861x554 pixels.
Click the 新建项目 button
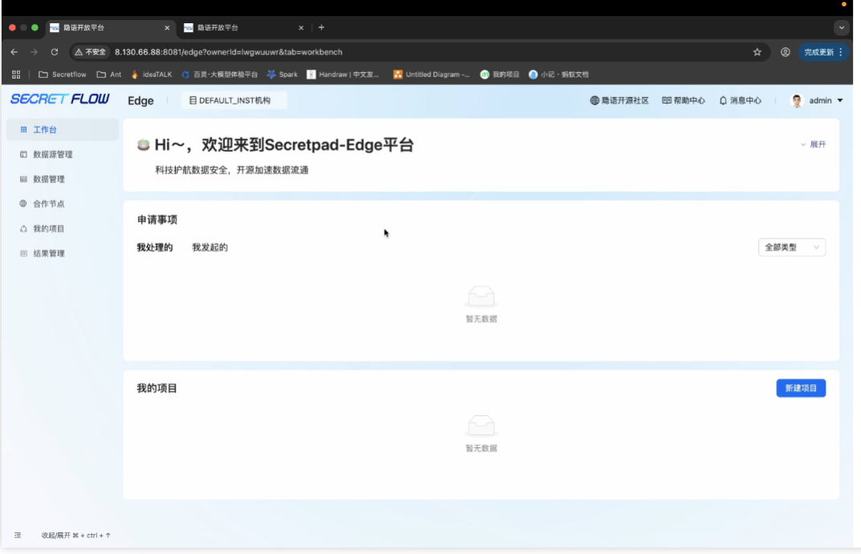click(x=801, y=388)
